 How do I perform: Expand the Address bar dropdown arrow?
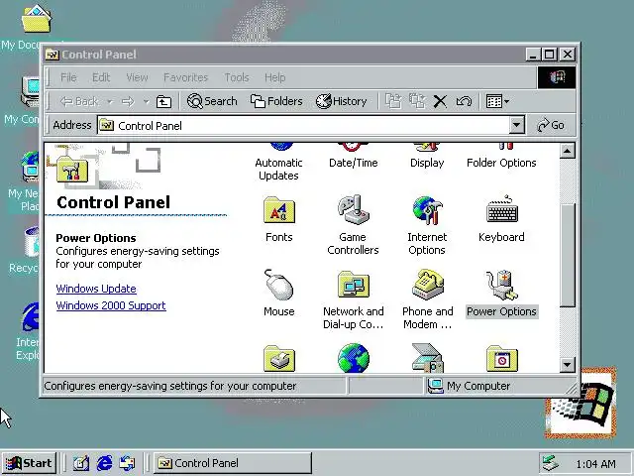coord(516,125)
